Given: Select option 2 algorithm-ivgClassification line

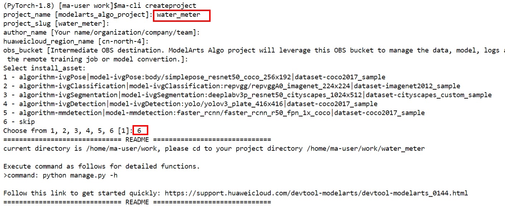Looking at the screenshot, I should 231,86.
